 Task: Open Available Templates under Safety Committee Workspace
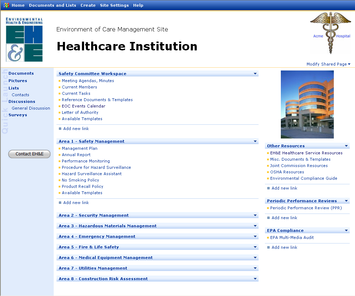coord(82,119)
